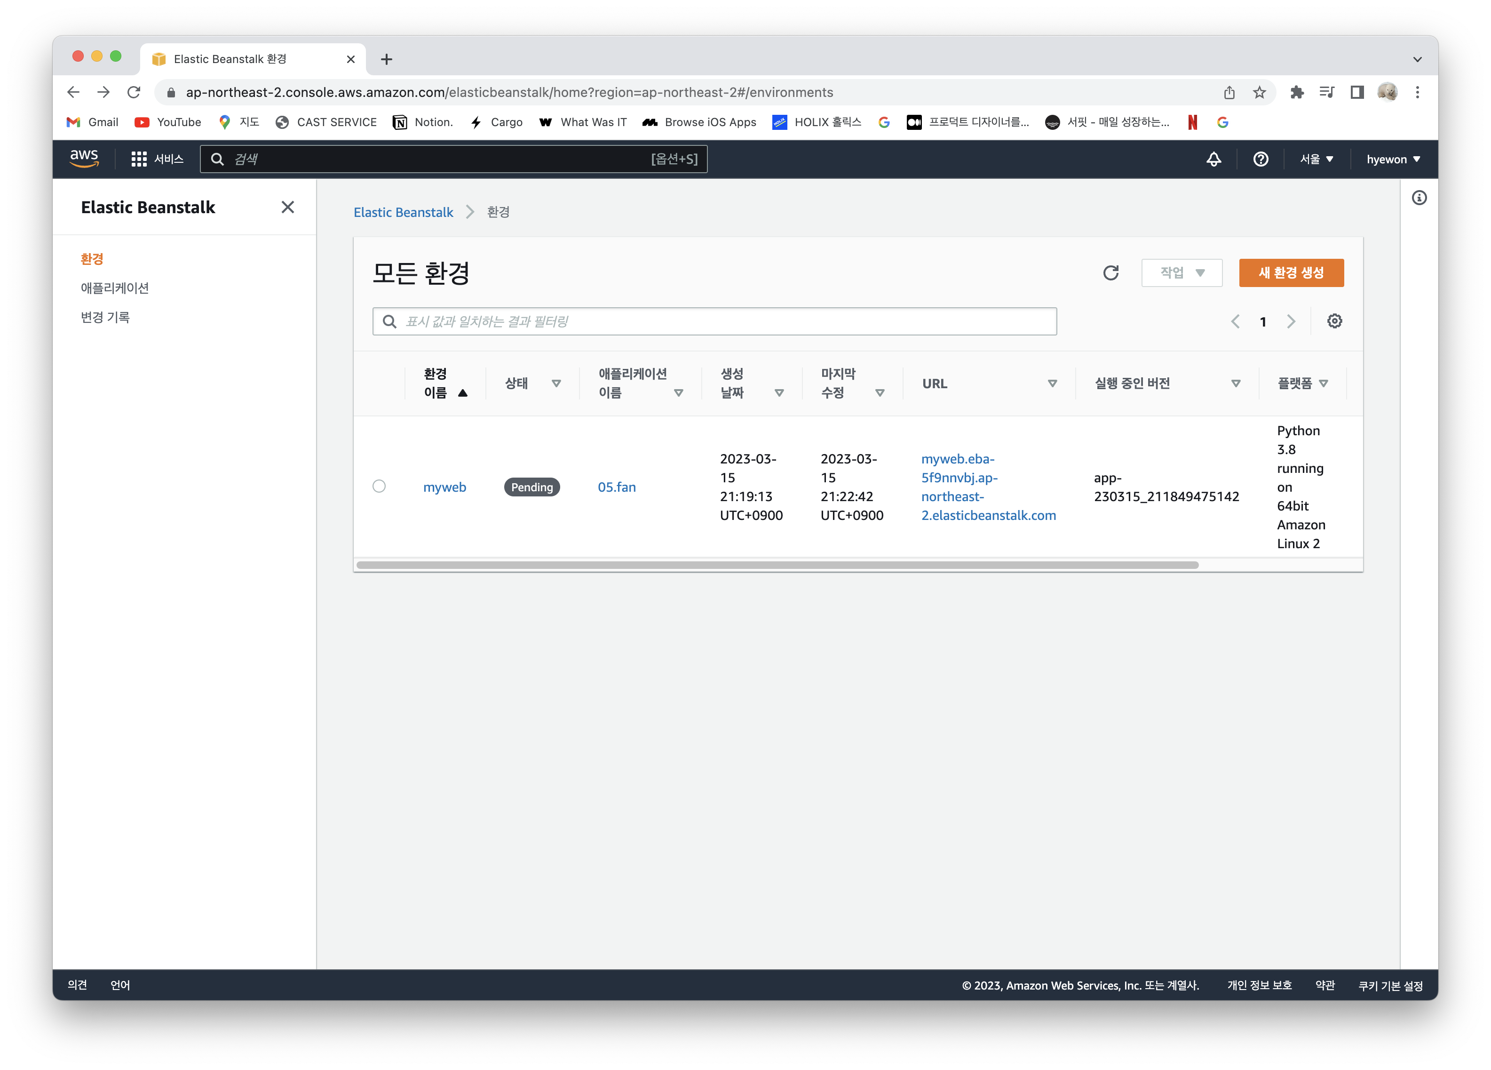Open the 작업 actions dropdown

[1182, 273]
